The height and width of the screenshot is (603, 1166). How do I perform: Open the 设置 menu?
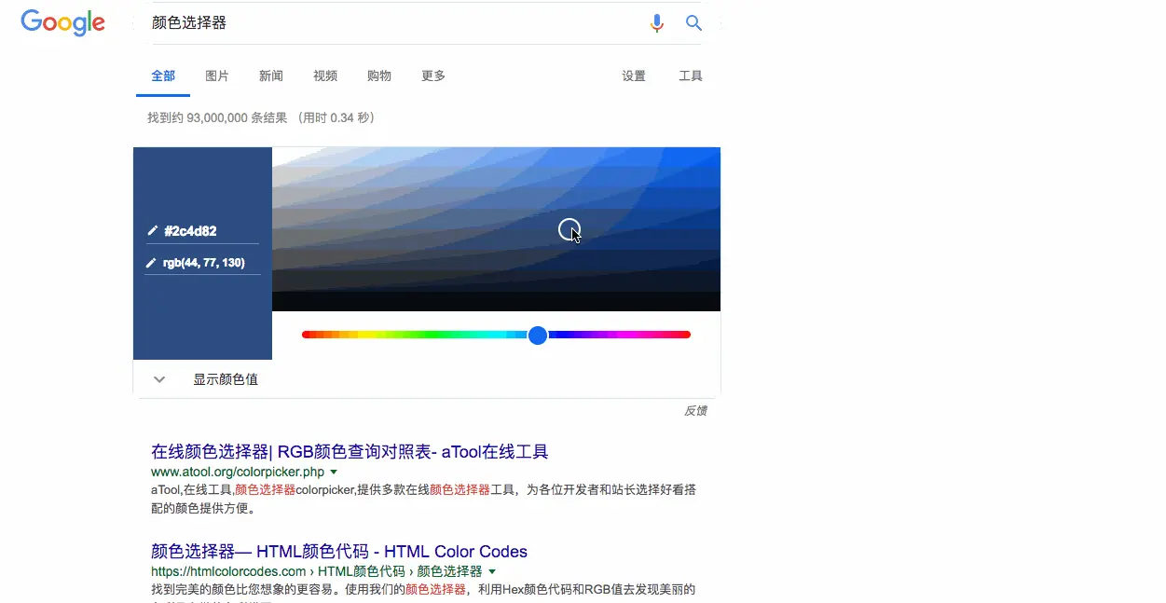click(x=633, y=76)
